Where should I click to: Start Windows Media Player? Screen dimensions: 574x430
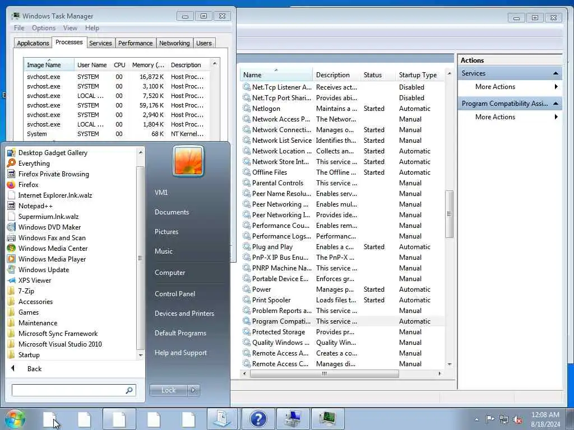[52, 259]
